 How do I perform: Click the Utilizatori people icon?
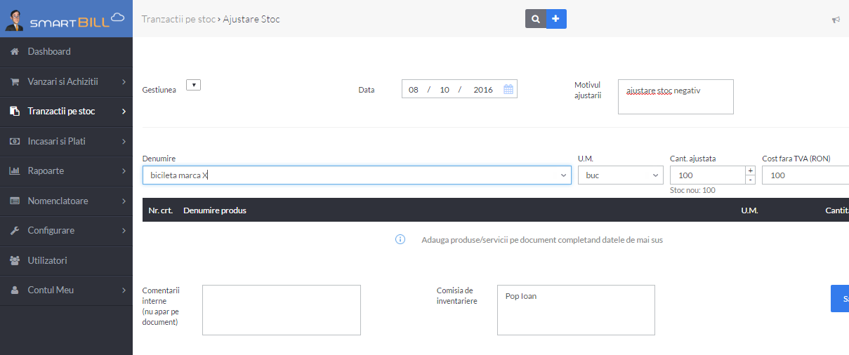click(x=14, y=260)
